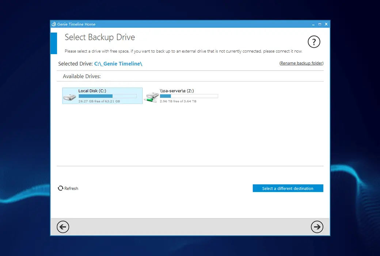Open the help question mark icon
Image resolution: width=380 pixels, height=256 pixels.
click(314, 42)
